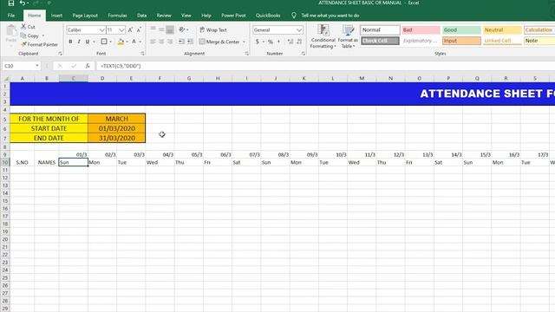Switch to the Data tab

[142, 16]
